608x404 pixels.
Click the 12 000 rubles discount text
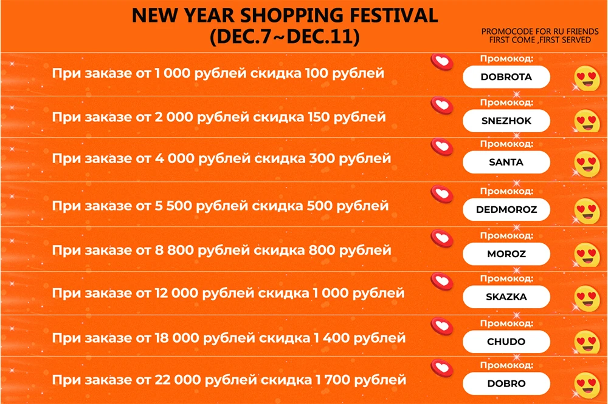(229, 294)
